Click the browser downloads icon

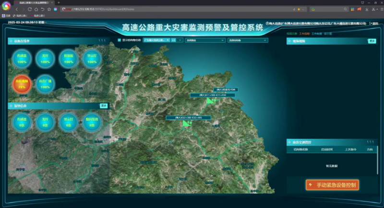click(x=368, y=9)
